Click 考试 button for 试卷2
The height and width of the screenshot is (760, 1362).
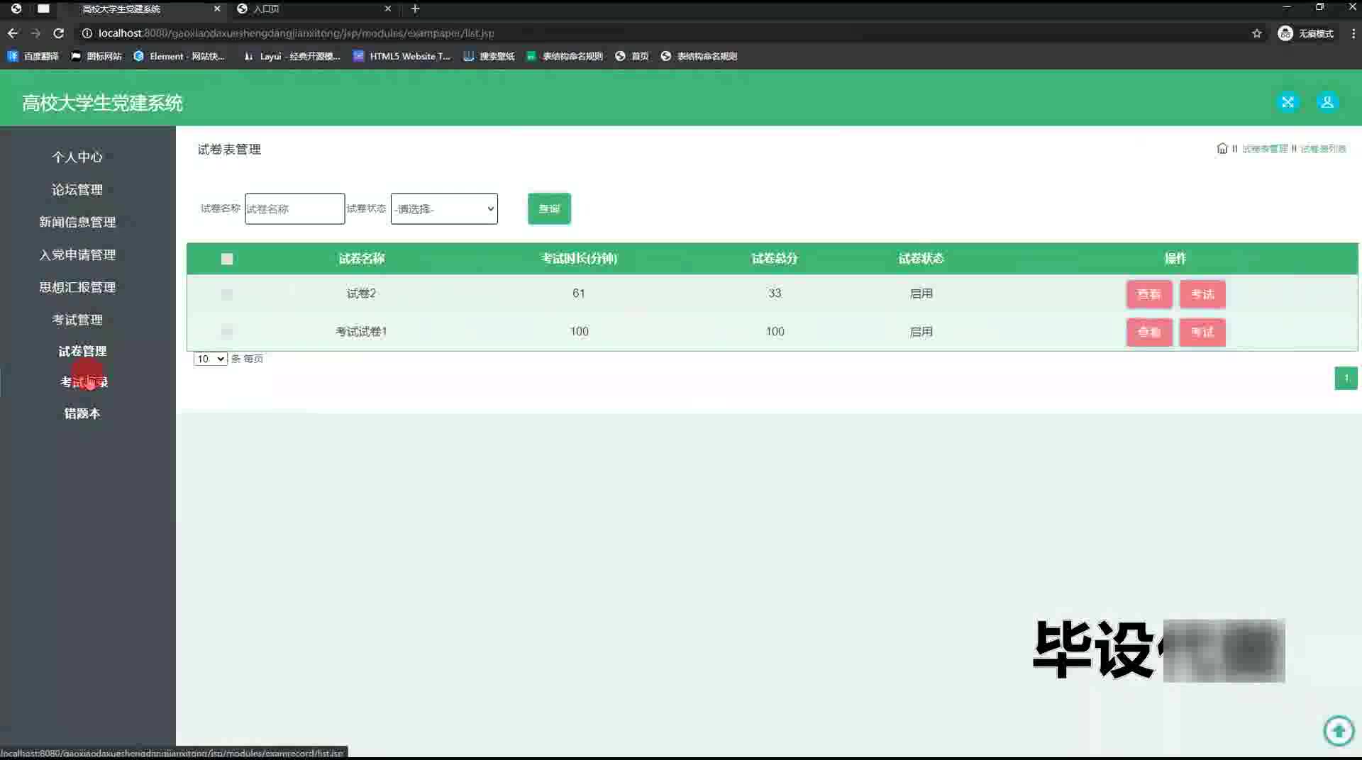coord(1202,294)
